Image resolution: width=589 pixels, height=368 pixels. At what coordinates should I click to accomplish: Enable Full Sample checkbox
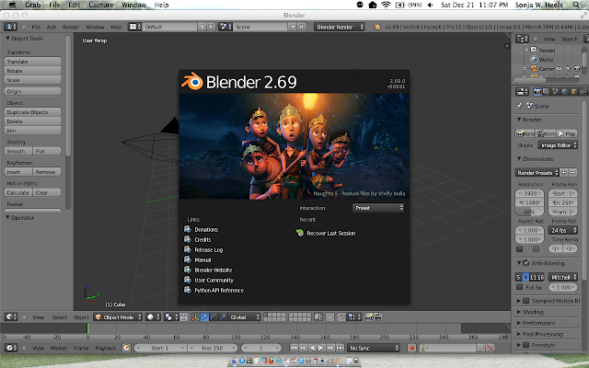520,287
